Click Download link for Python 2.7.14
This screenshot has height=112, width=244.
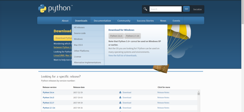click(127, 108)
